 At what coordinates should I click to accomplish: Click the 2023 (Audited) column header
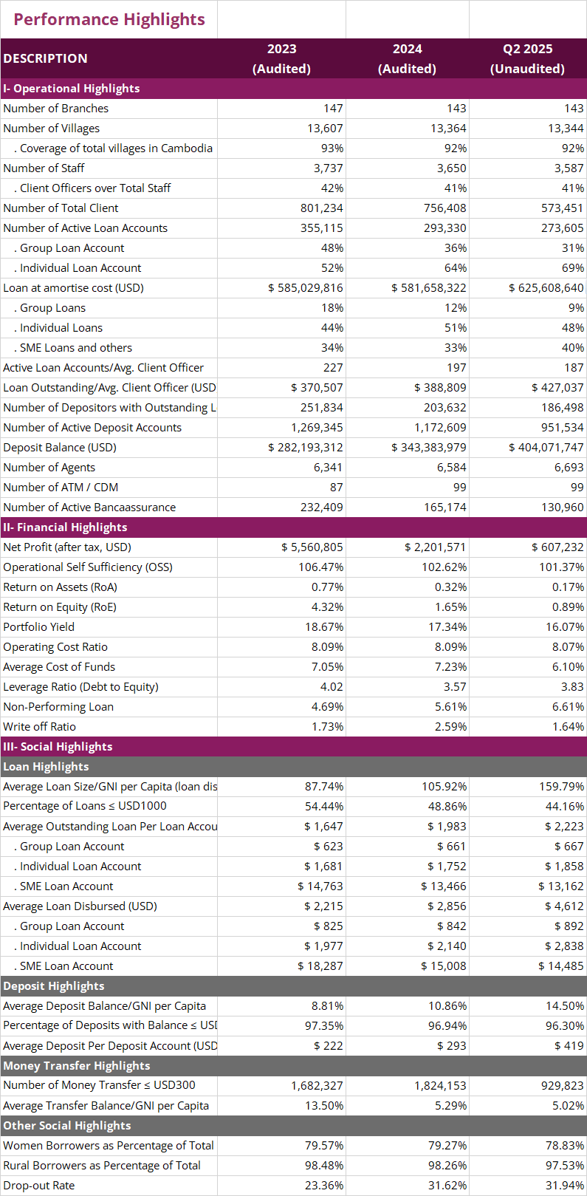[x=281, y=58]
